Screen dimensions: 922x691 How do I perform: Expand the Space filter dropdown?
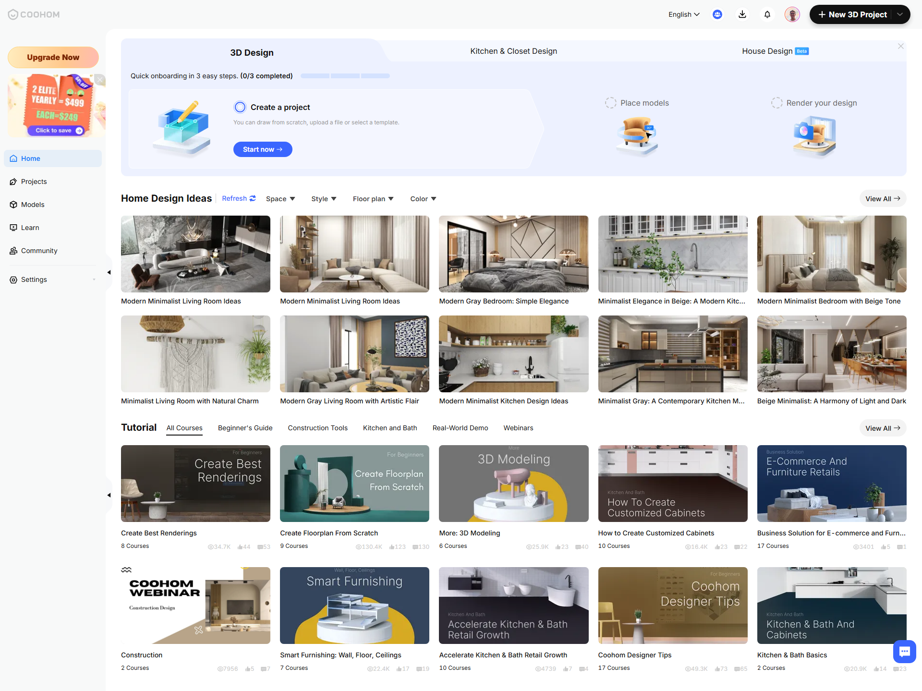[280, 199]
